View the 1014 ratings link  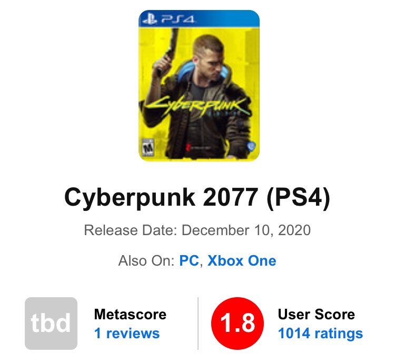click(x=320, y=333)
